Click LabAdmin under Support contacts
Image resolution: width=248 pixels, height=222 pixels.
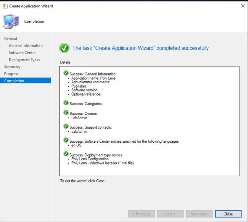pos(79,131)
